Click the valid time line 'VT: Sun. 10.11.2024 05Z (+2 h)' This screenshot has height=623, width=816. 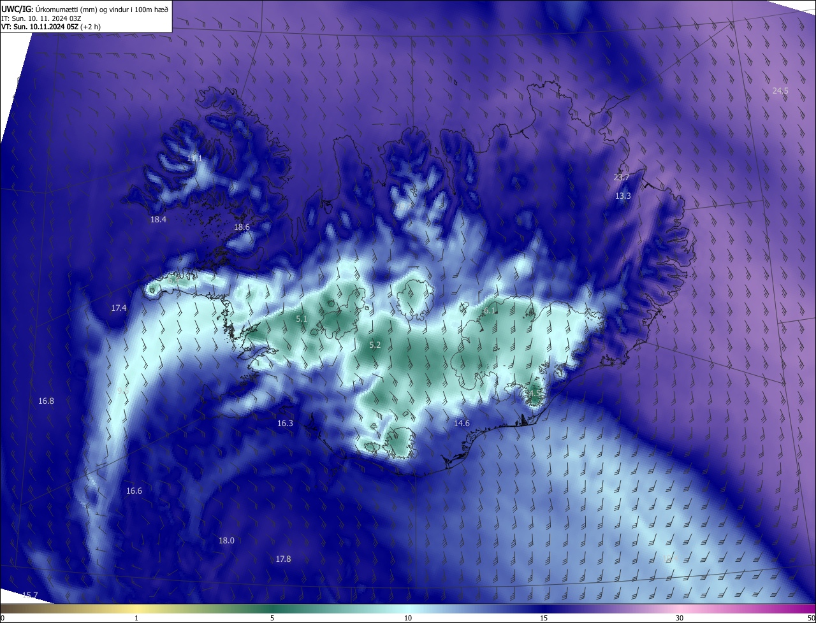(51, 27)
